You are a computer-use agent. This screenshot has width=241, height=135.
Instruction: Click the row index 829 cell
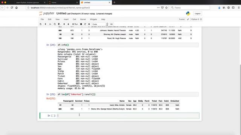click(60, 109)
